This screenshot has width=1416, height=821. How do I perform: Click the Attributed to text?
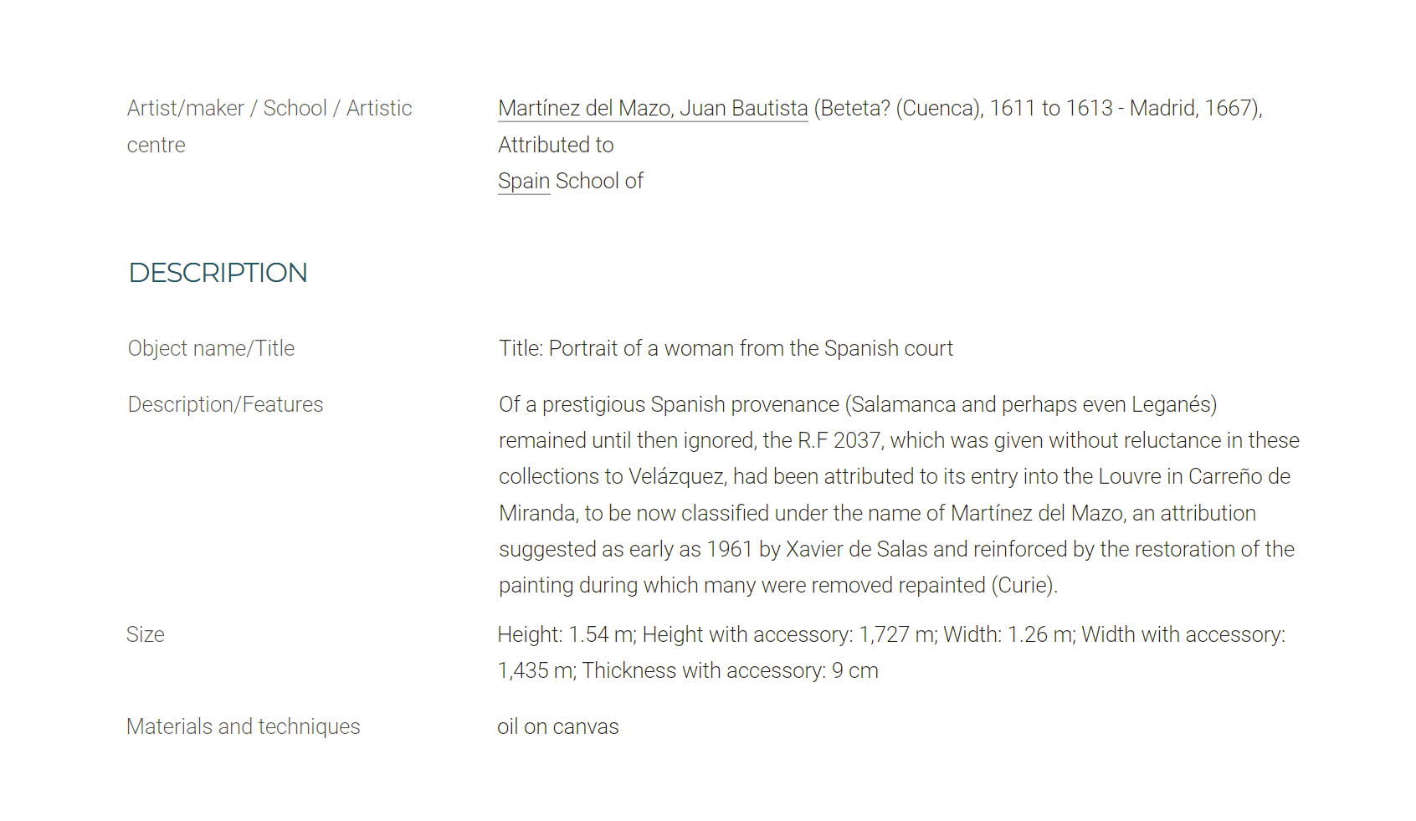point(556,145)
